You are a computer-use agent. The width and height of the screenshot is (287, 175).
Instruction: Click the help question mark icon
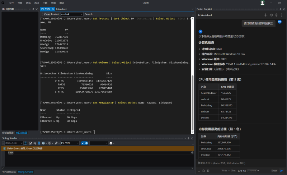point(25,143)
